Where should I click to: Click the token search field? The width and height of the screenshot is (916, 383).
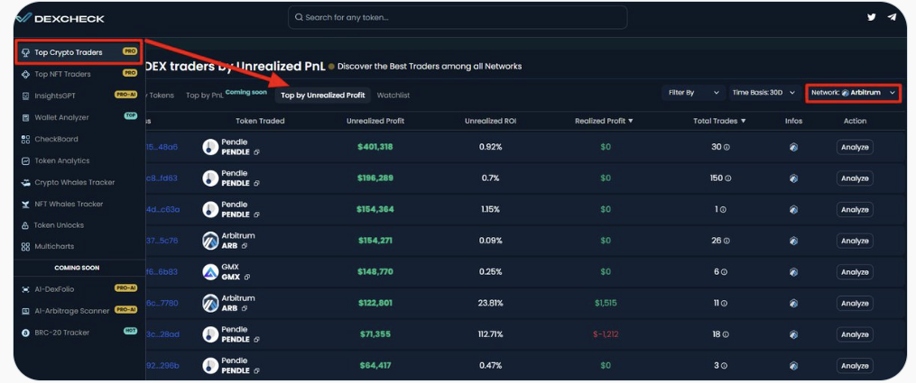click(458, 17)
